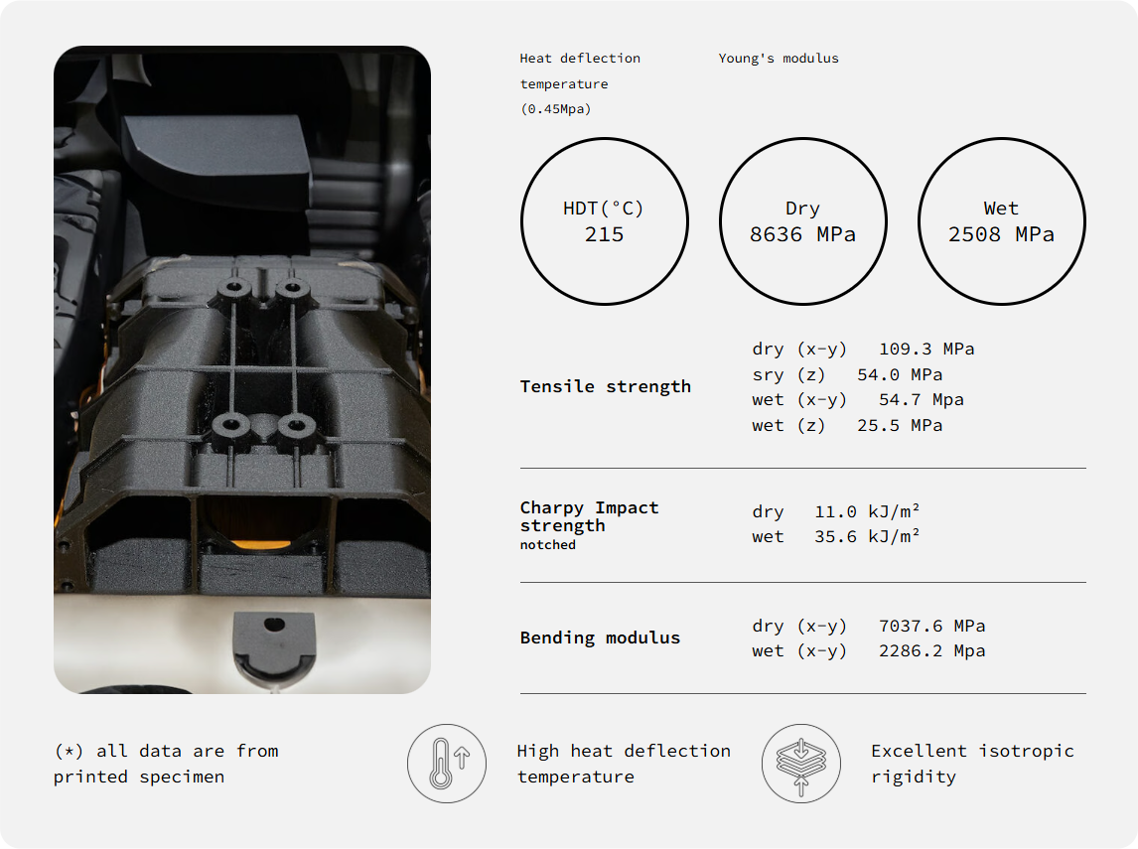Screen dimensions: 1138x849
Task: Select the Wet 2508 MPa circle
Action: coord(1001,221)
